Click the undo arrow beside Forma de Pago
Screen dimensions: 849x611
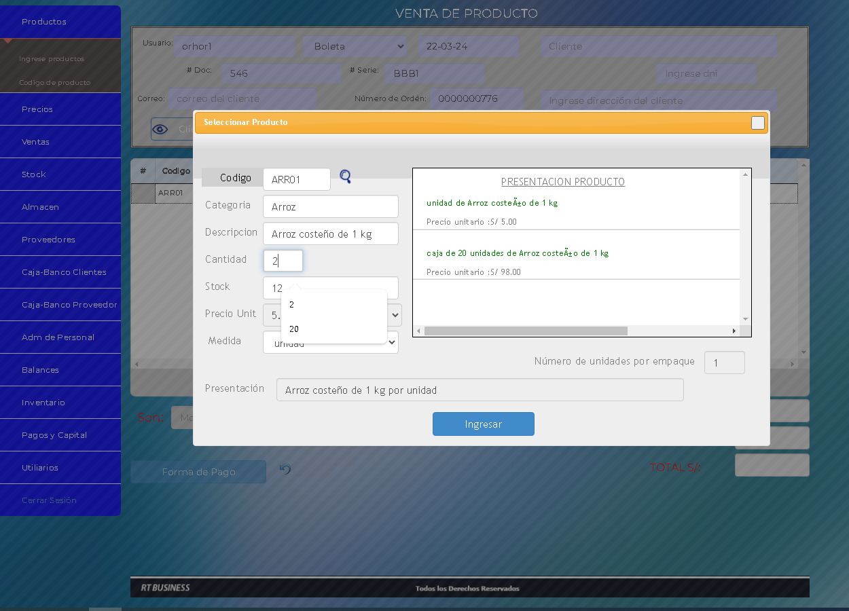click(x=285, y=469)
